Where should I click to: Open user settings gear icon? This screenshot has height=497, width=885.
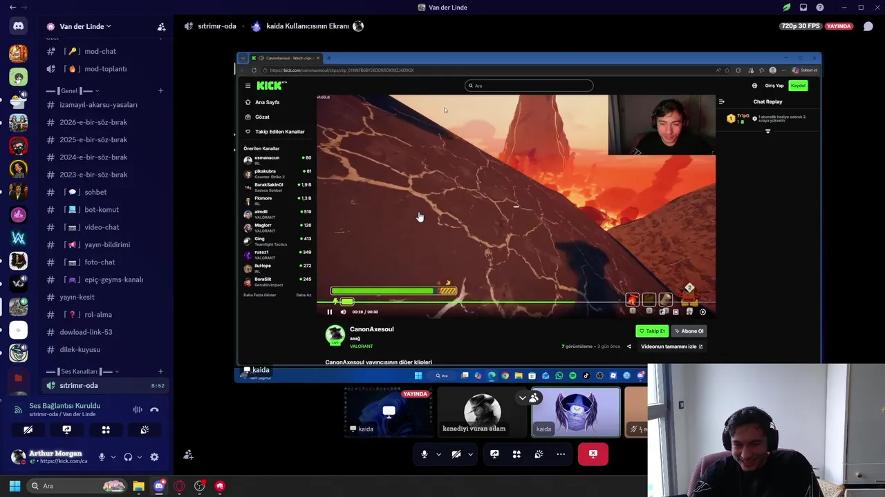click(154, 457)
